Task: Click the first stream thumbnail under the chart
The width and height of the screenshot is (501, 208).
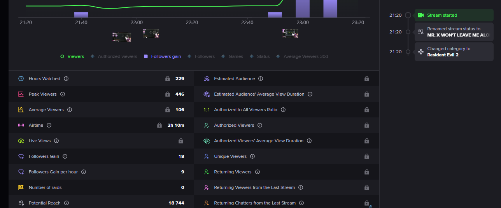Action: [x=122, y=37]
